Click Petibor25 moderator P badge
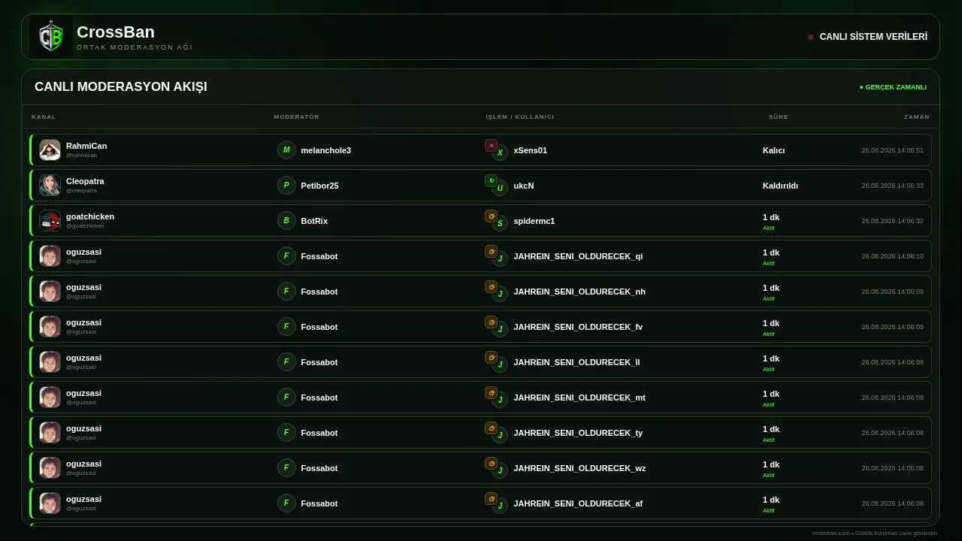 286,185
